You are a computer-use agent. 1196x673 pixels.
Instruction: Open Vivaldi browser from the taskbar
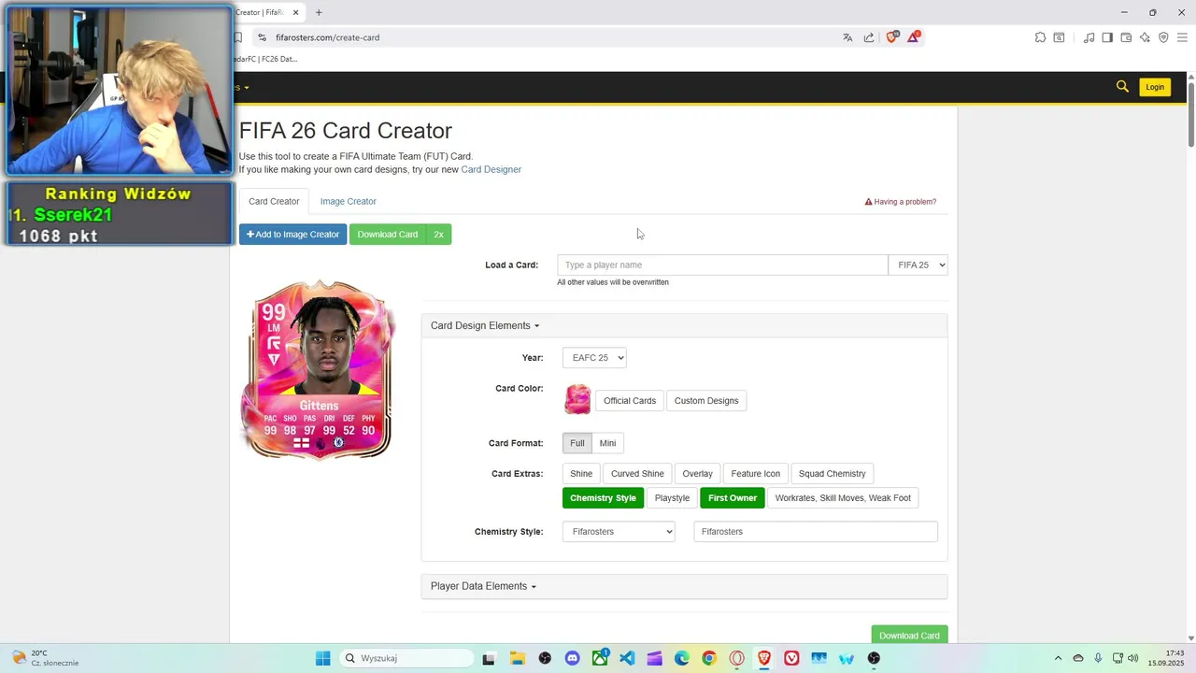[791, 658]
